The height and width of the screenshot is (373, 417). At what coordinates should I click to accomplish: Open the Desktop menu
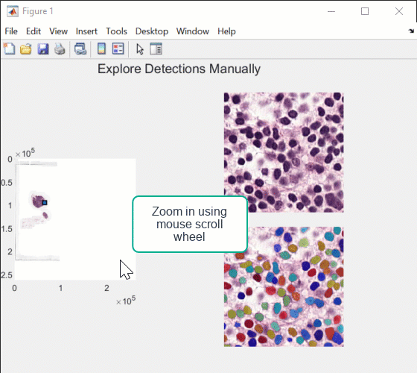[152, 31]
